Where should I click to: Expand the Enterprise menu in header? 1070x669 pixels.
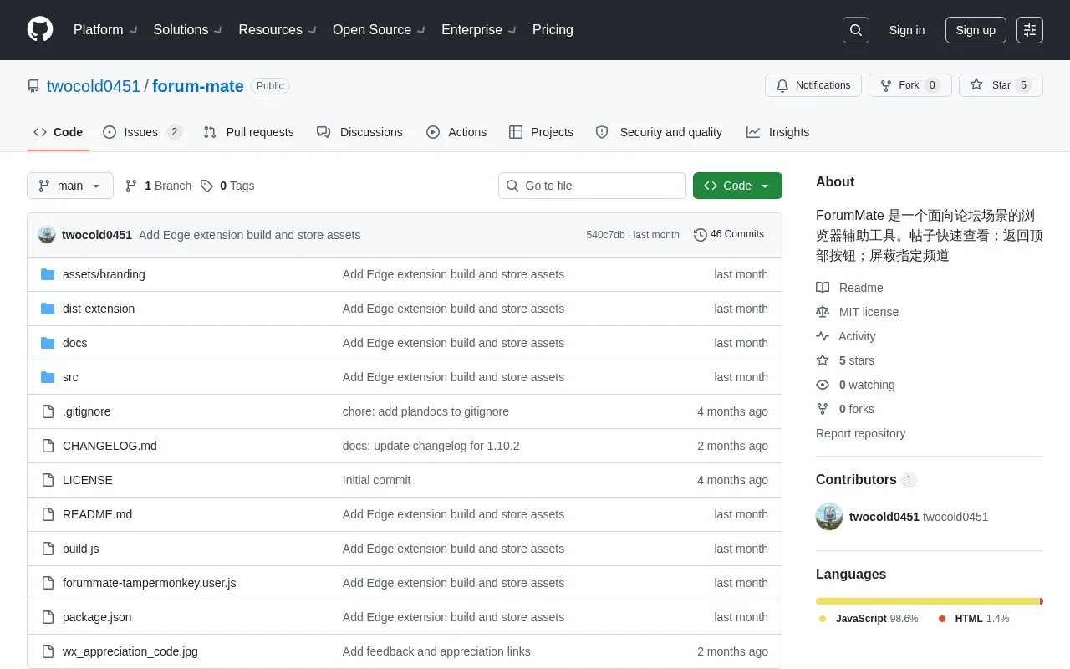pyautogui.click(x=478, y=29)
